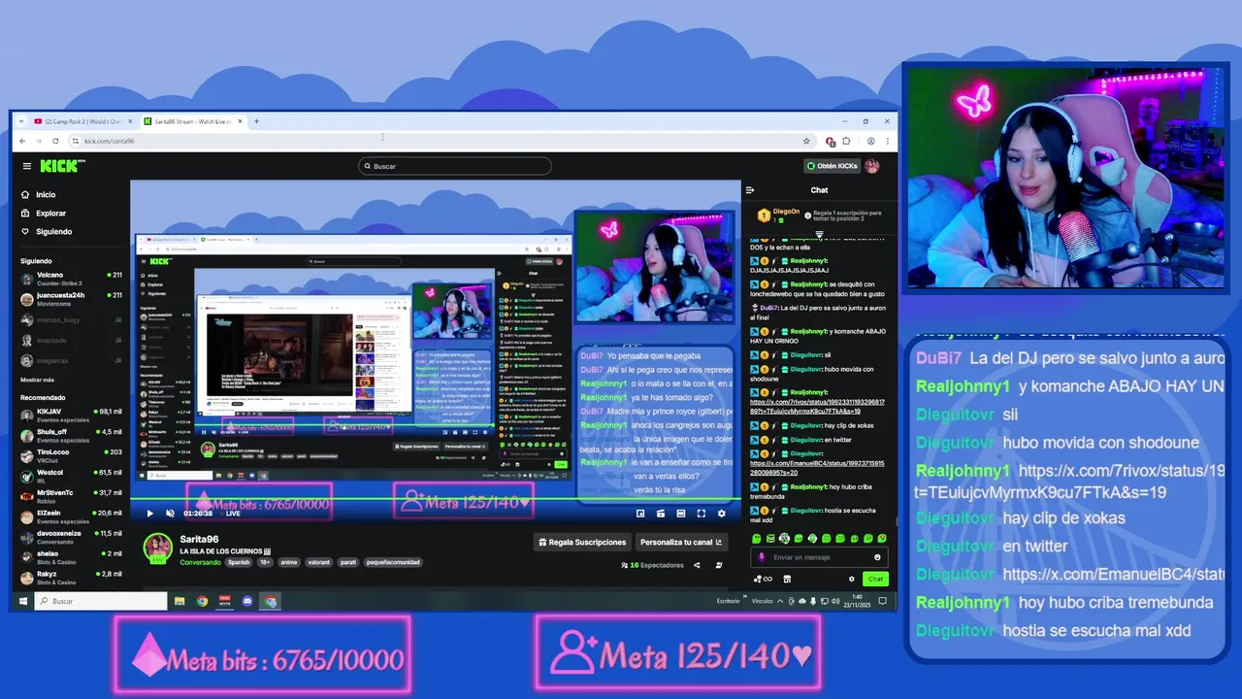Send message with green Chat button
Screen dimensions: 1242x699
click(x=875, y=579)
